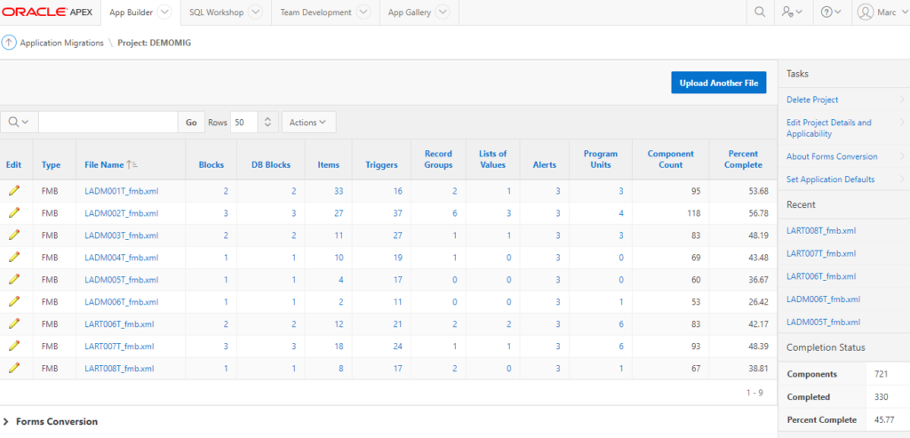The width and height of the screenshot is (910, 438).
Task: Click pencil icon for LADM002T_fmb.xml row
Action: tap(14, 213)
